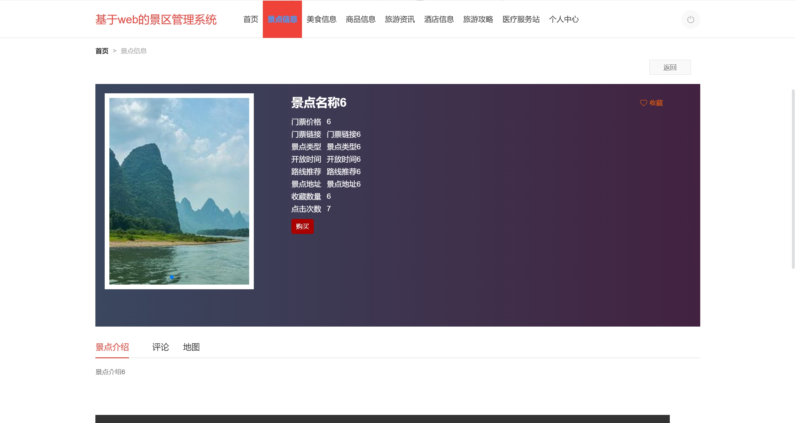Click the 景点类型6 value
This screenshot has width=795, height=423.
[344, 147]
